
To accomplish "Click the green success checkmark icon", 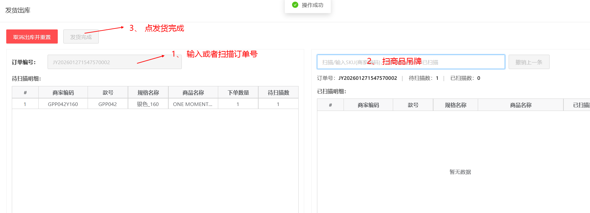I will coord(295,5).
